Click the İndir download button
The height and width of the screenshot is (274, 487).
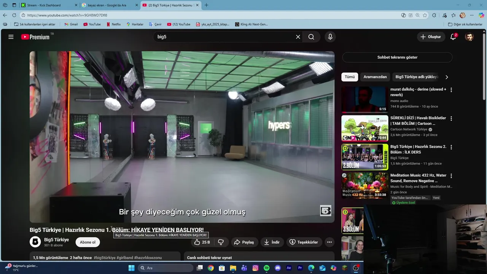click(x=272, y=242)
